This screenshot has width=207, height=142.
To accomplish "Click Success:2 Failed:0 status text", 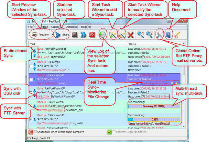I will 139,53.
